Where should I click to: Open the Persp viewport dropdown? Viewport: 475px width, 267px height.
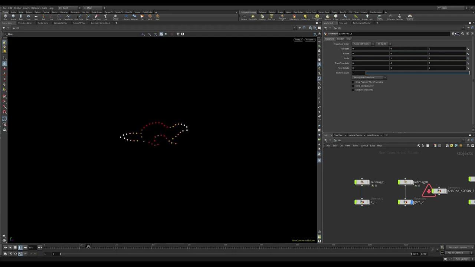point(298,40)
